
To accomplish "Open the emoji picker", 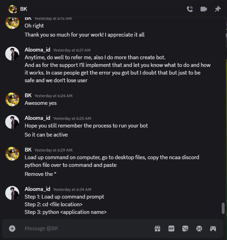I will [x=199, y=229].
